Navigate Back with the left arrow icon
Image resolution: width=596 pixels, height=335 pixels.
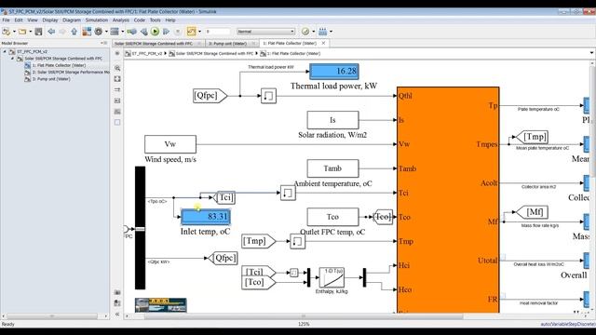(51, 32)
